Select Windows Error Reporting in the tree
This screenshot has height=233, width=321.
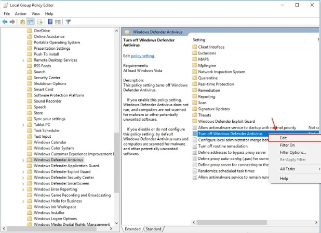(x=55, y=189)
